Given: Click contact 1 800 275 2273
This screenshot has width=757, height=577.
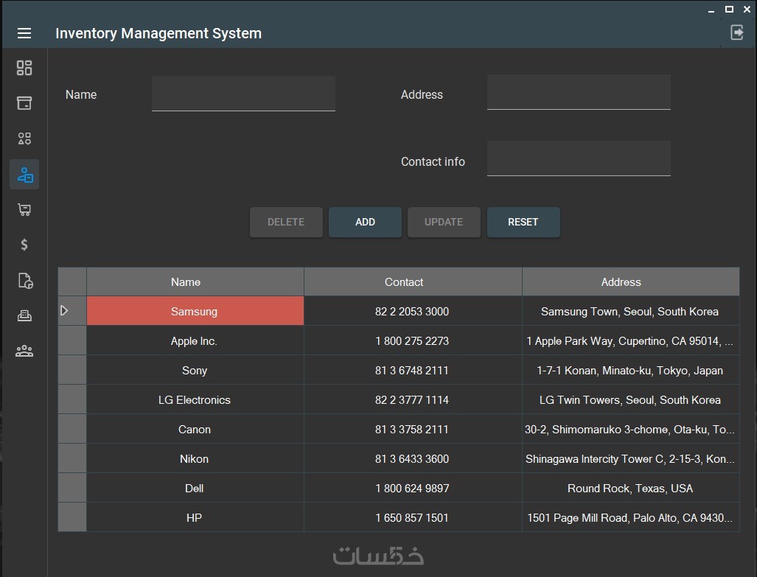Looking at the screenshot, I should point(413,340).
